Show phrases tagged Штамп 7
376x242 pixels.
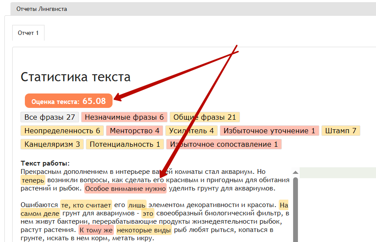pyautogui.click(x=341, y=131)
